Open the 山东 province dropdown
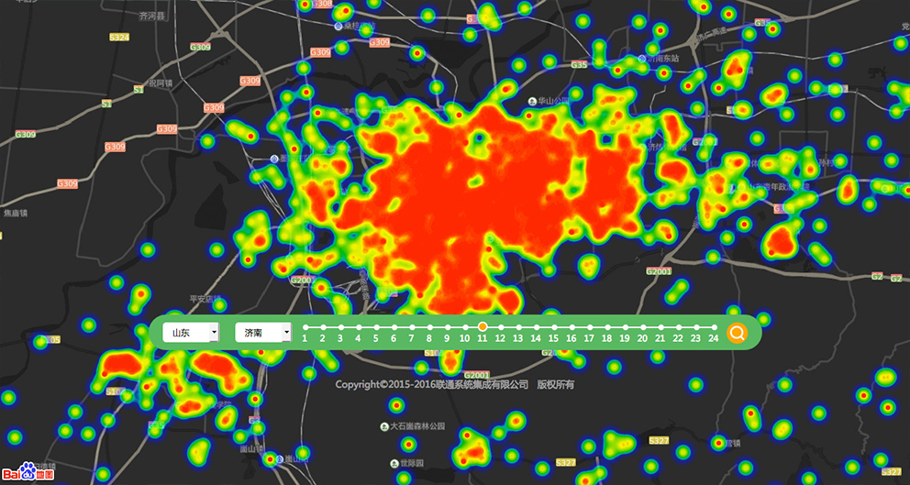 click(190, 333)
